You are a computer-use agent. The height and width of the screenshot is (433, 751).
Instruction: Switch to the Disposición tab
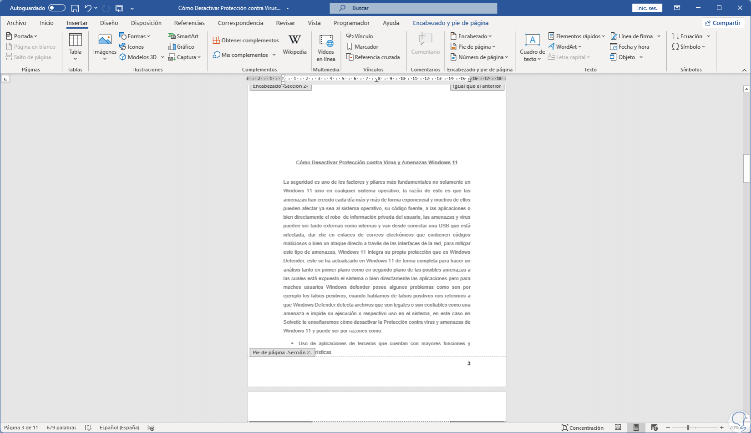click(x=146, y=23)
